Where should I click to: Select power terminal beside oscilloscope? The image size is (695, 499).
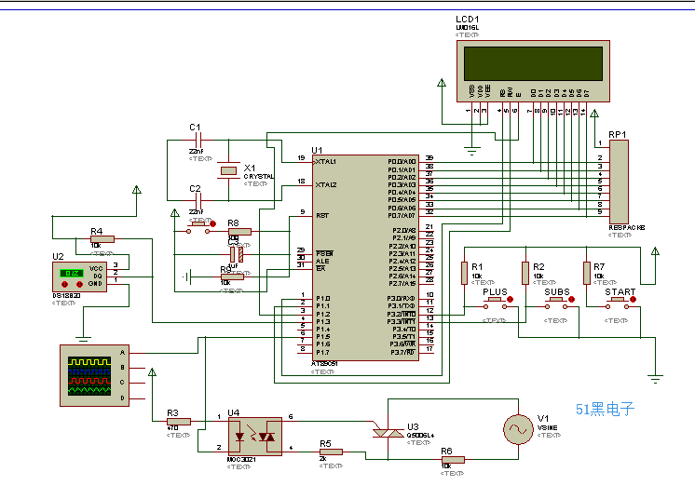[x=152, y=372]
